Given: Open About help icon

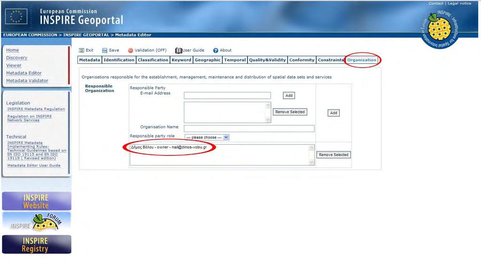Looking at the screenshot, I should [x=216, y=51].
